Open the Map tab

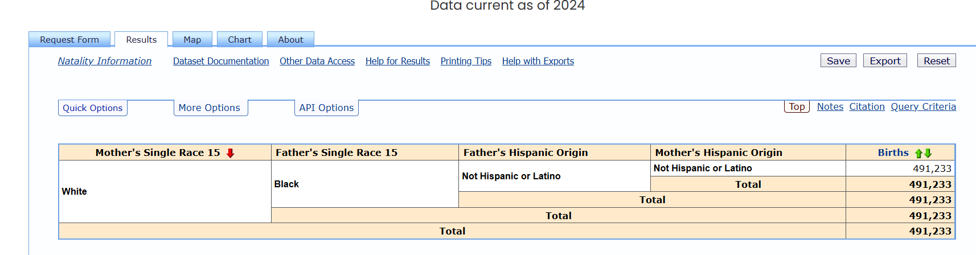point(192,40)
